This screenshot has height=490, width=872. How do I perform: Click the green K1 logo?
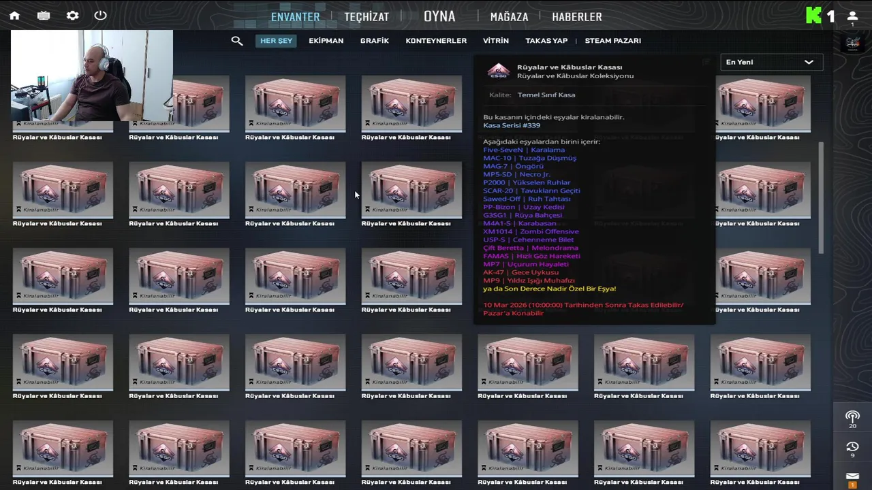click(820, 16)
